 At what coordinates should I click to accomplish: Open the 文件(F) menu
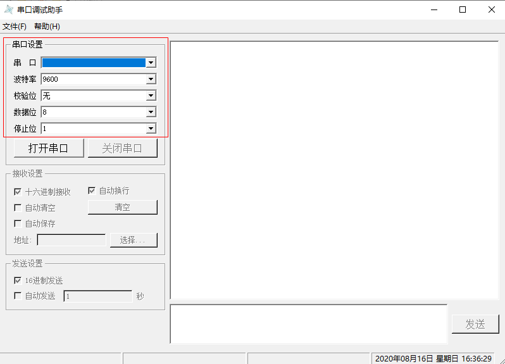click(x=15, y=26)
